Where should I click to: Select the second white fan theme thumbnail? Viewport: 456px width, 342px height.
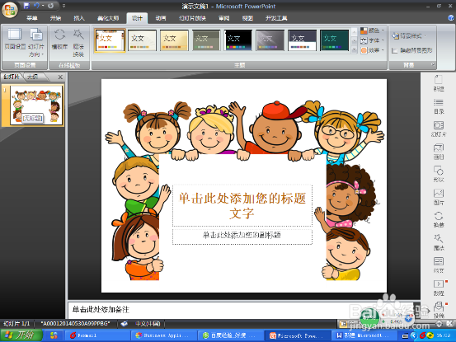point(142,40)
